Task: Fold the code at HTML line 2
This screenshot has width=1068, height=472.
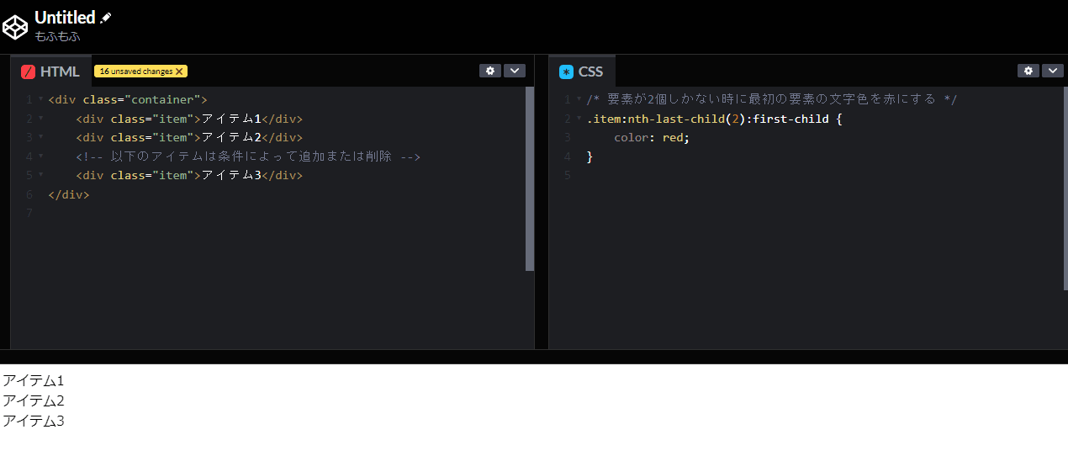Action: tap(40, 119)
